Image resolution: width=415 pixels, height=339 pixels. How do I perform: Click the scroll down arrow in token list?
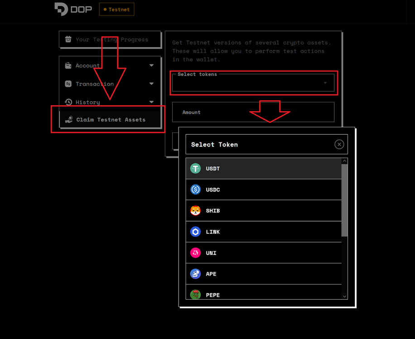(344, 296)
